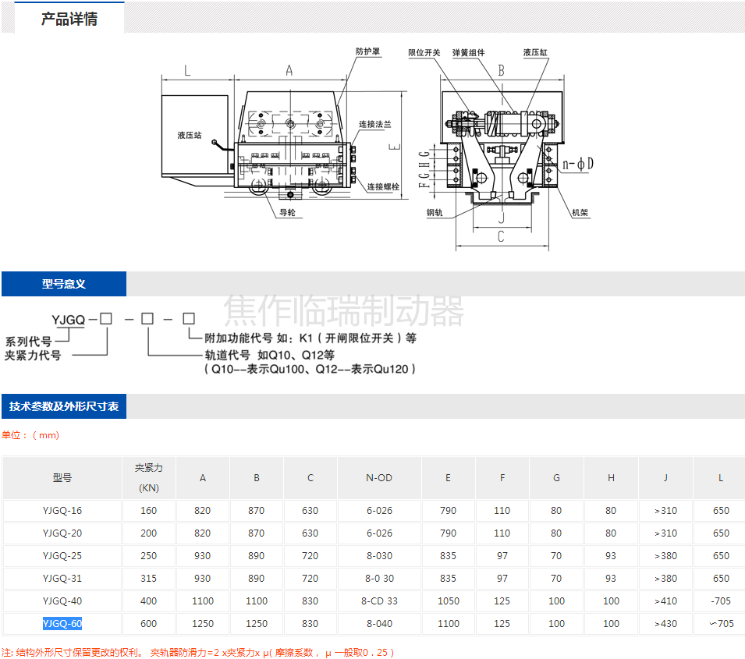Click the 弹簧组件 diagram label

tap(469, 53)
